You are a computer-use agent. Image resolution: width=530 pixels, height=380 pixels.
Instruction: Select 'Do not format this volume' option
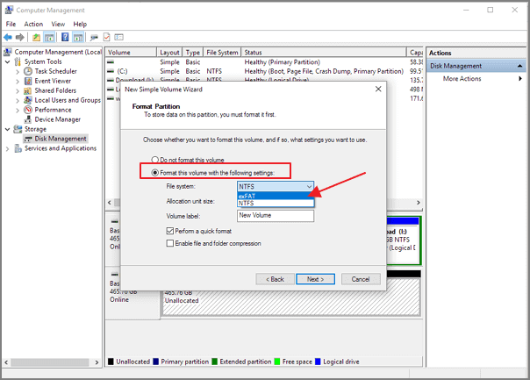coord(156,160)
